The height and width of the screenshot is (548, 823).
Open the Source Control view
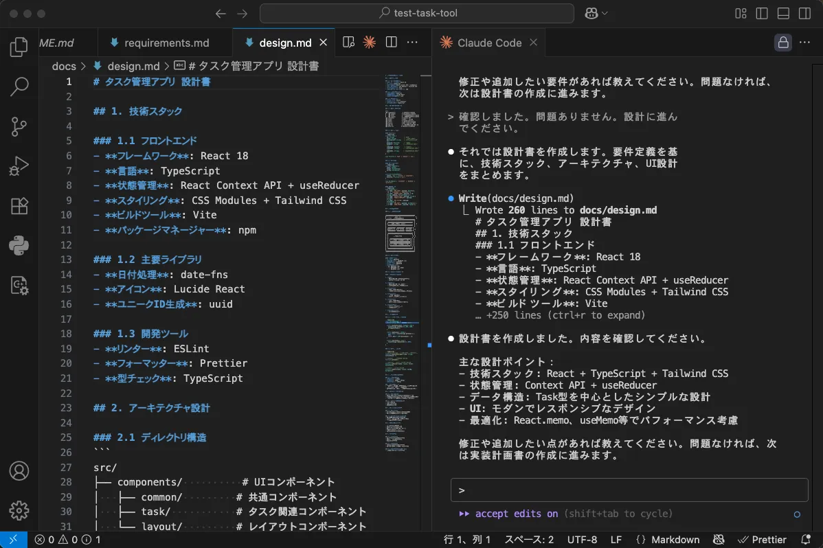click(x=19, y=126)
